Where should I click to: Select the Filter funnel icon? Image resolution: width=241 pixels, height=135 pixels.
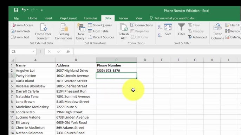[181, 27]
